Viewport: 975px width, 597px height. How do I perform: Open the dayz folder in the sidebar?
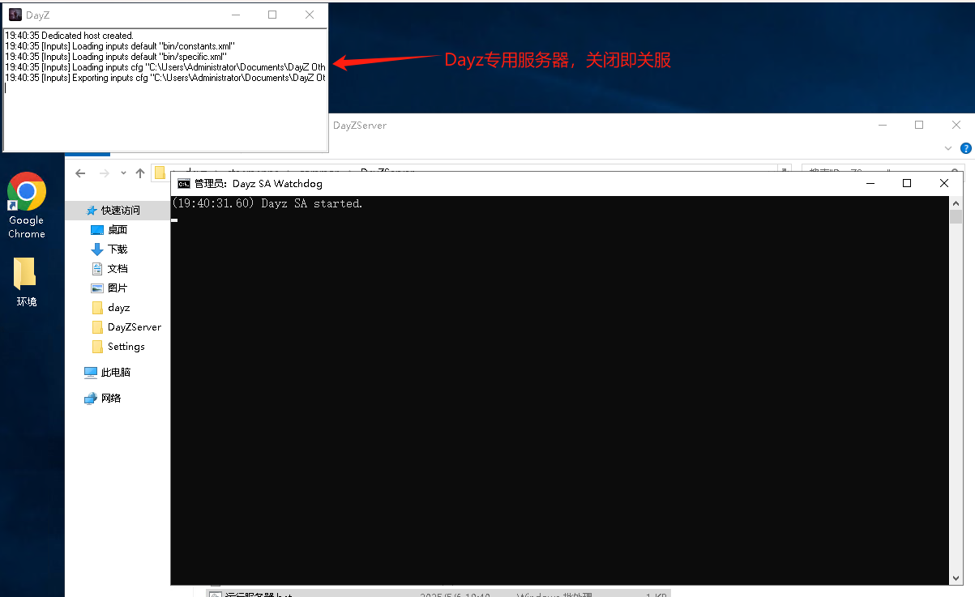(x=110, y=308)
